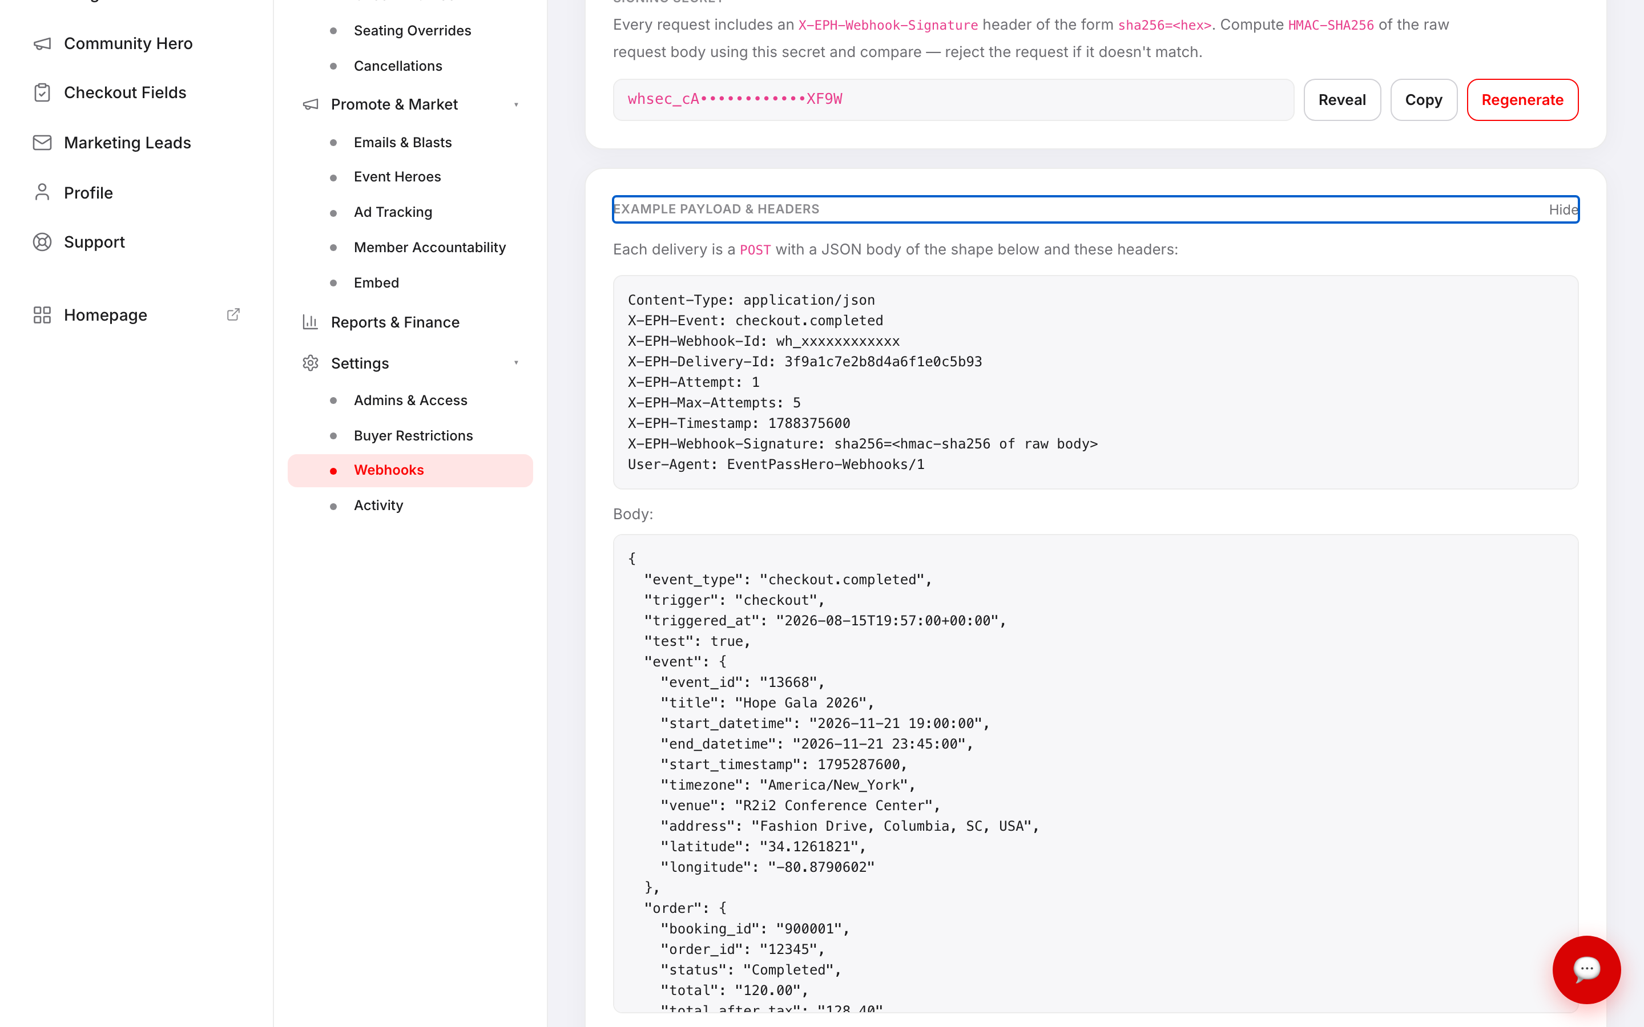Viewport: 1644px width, 1027px height.
Task: Reveal the webhook signing secret
Action: (x=1341, y=100)
